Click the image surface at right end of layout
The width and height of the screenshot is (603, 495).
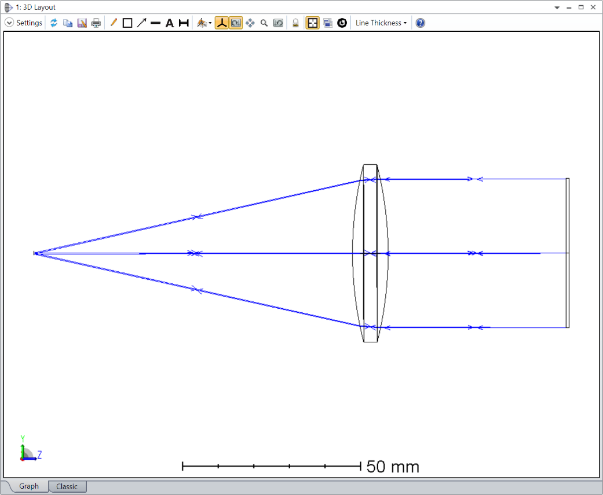point(567,253)
